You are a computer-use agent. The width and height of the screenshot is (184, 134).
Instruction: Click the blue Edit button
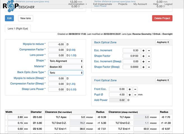click(x=9, y=18)
